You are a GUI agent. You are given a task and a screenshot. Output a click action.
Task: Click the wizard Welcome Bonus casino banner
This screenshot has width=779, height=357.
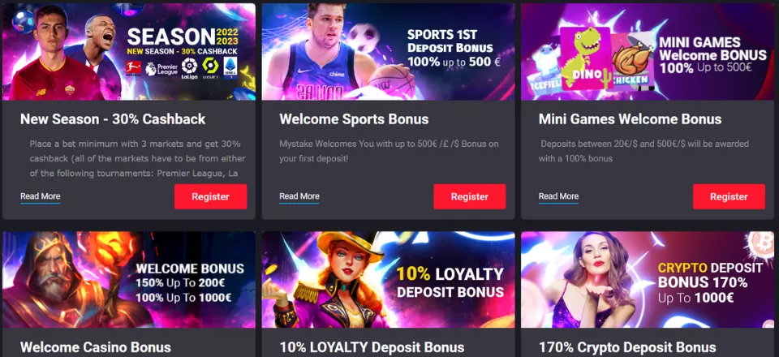pyautogui.click(x=129, y=280)
